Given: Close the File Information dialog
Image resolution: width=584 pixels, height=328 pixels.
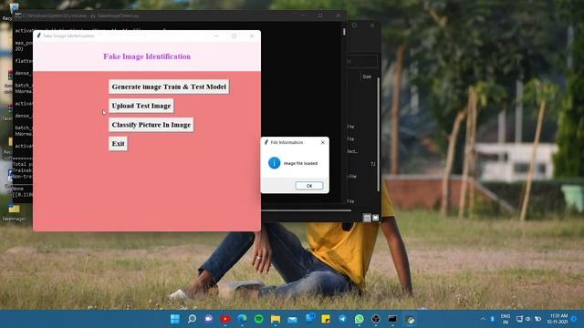Looking at the screenshot, I should [x=322, y=142].
